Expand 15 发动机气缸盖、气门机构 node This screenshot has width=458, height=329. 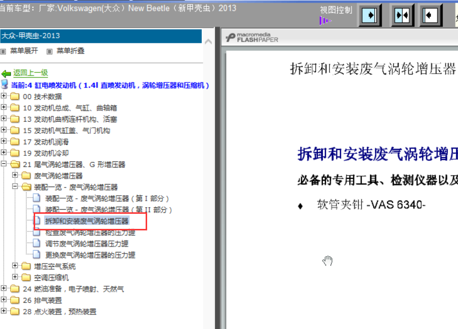coord(4,130)
